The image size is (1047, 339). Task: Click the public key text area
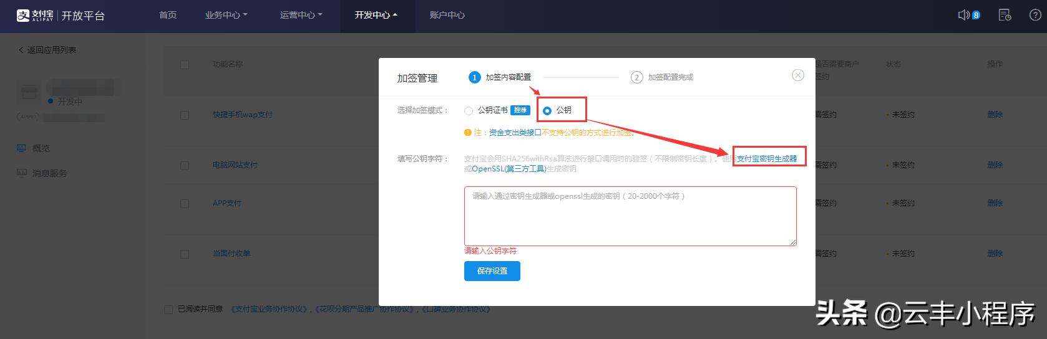[630, 216]
